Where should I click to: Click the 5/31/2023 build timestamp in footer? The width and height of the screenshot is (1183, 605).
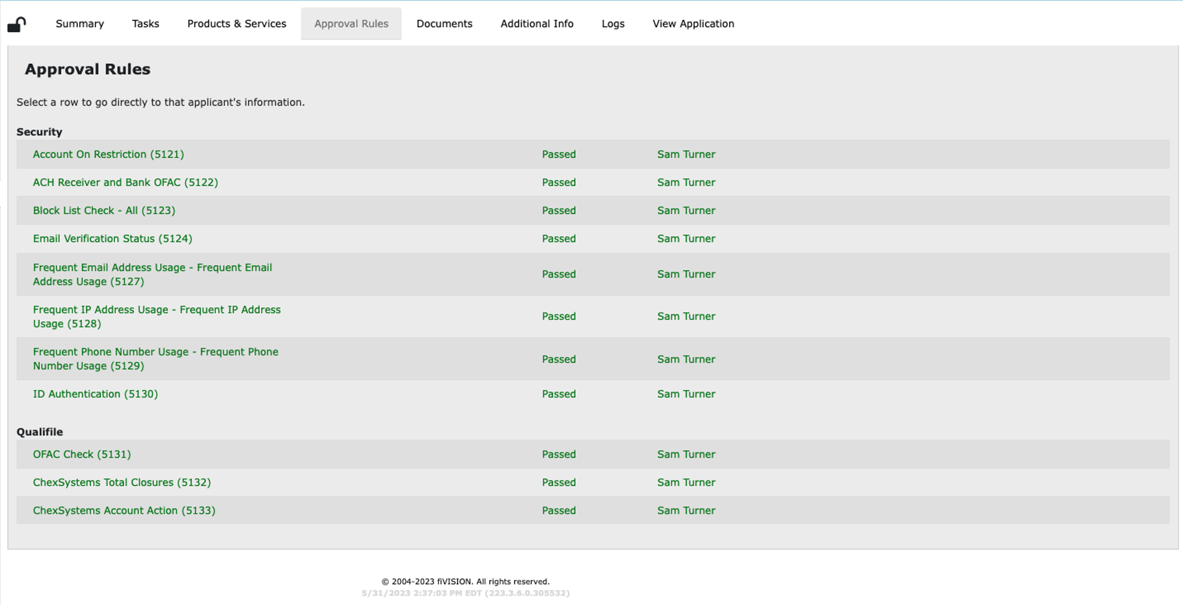point(466,593)
